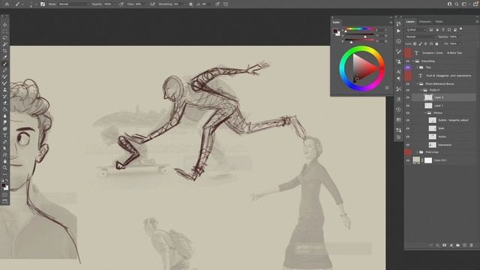Open layer filter Kind dropdown
Screen dimensions: 480x270
(416, 30)
